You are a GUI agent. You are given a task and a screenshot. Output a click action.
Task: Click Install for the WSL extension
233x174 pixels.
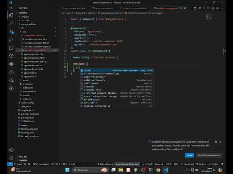[189, 155]
